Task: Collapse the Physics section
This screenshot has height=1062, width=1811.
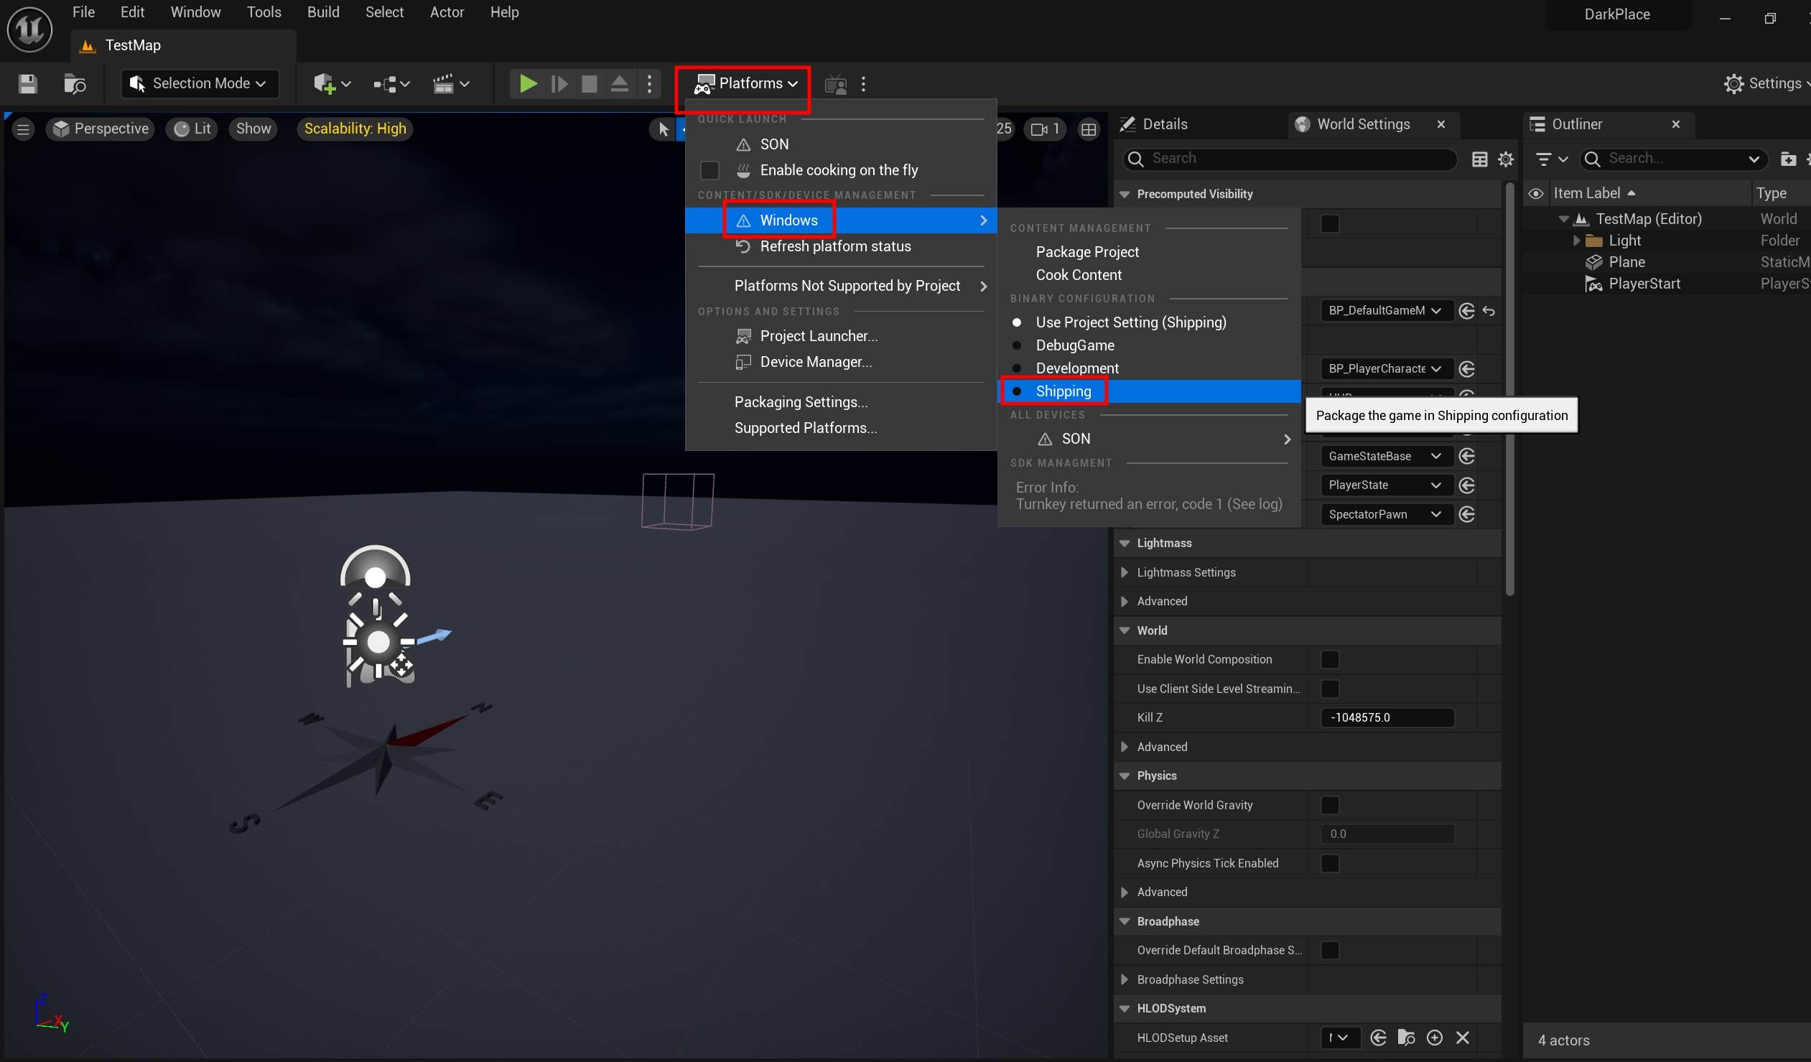Action: (x=1125, y=776)
